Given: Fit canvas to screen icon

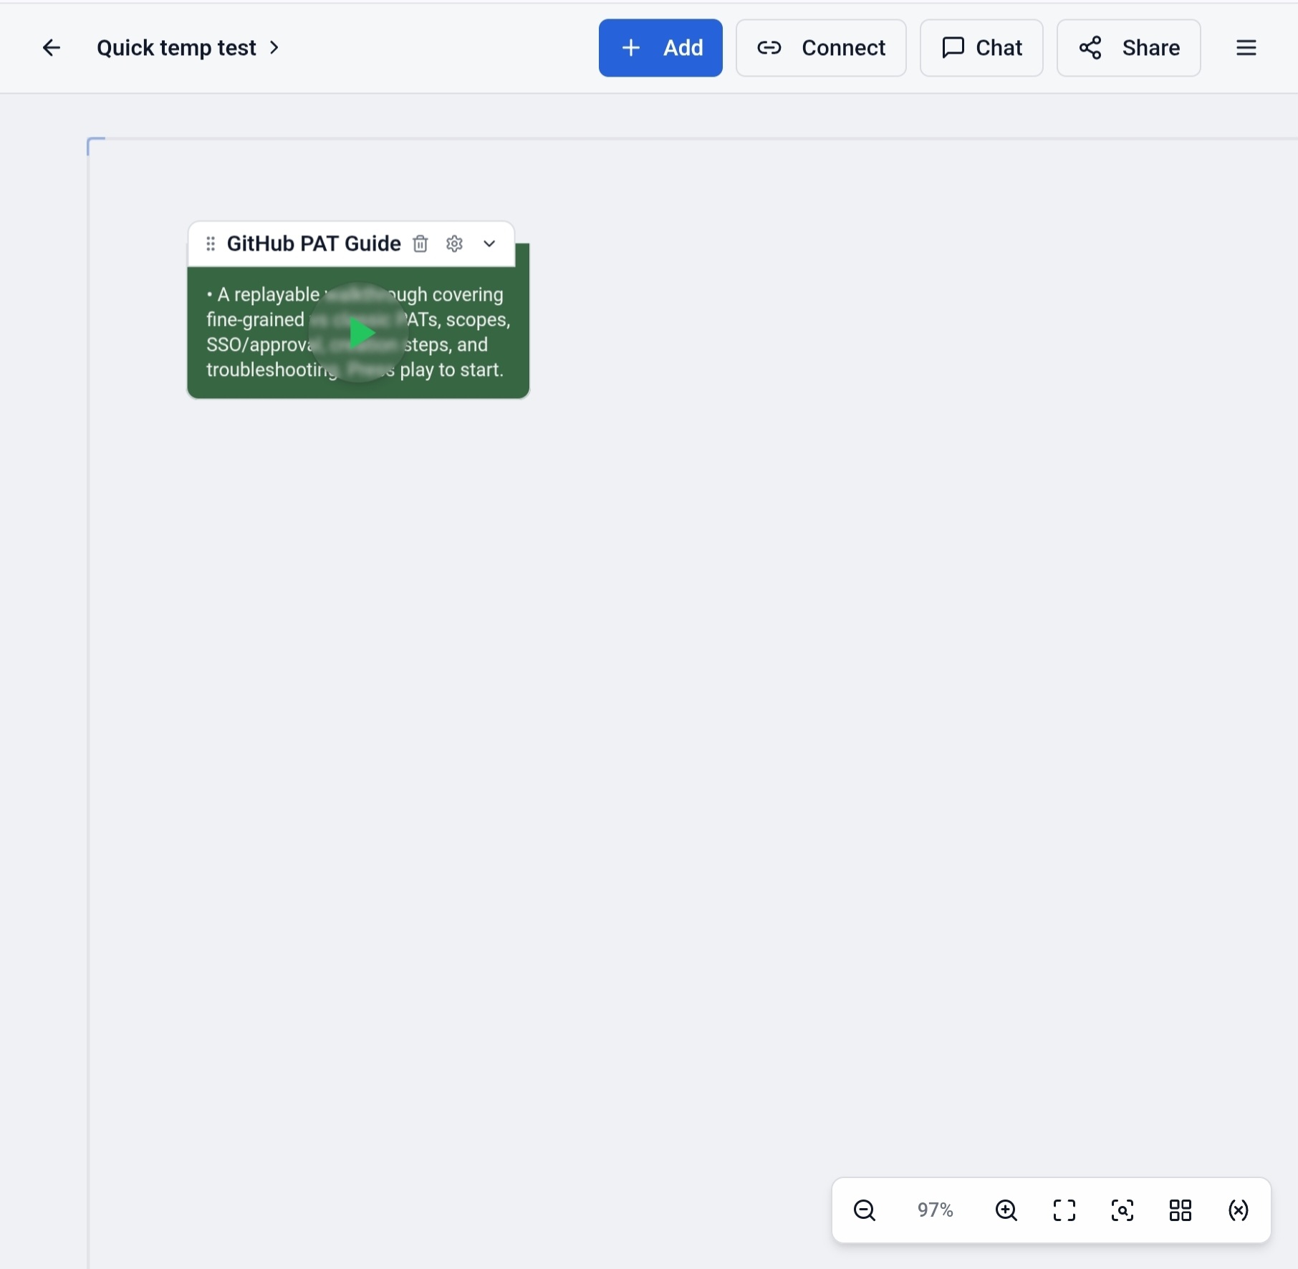Looking at the screenshot, I should pos(1064,1210).
